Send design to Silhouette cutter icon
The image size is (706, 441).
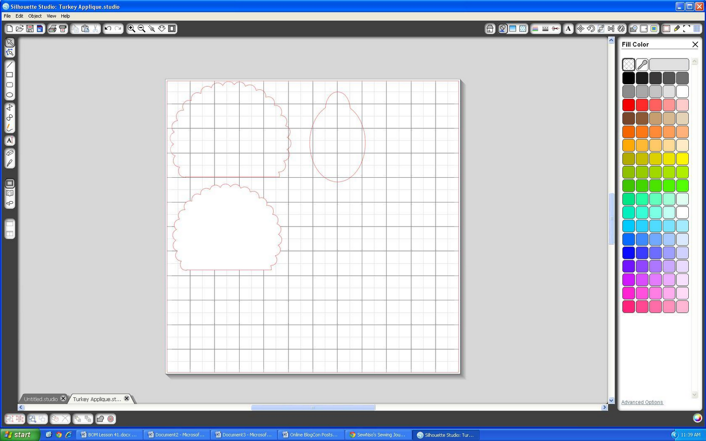63,29
